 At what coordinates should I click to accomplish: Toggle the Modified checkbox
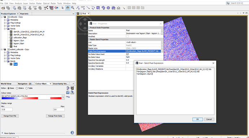[x=127, y=36]
